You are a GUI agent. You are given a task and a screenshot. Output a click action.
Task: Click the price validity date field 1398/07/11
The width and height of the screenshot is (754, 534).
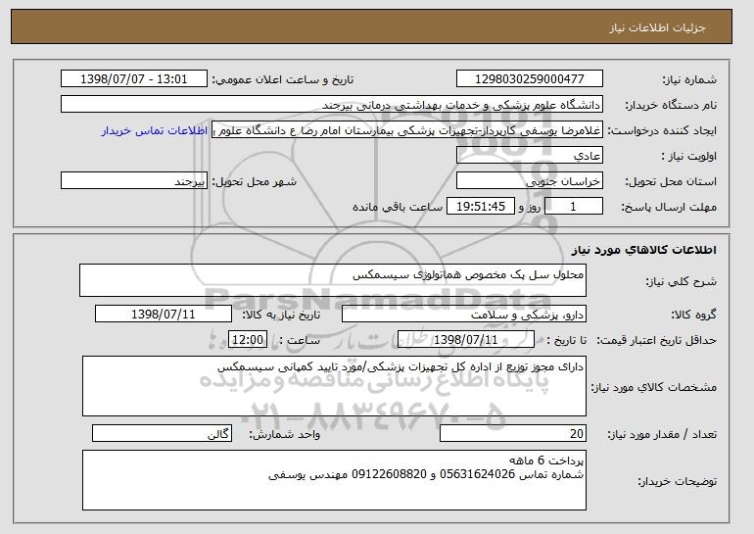[x=466, y=340]
